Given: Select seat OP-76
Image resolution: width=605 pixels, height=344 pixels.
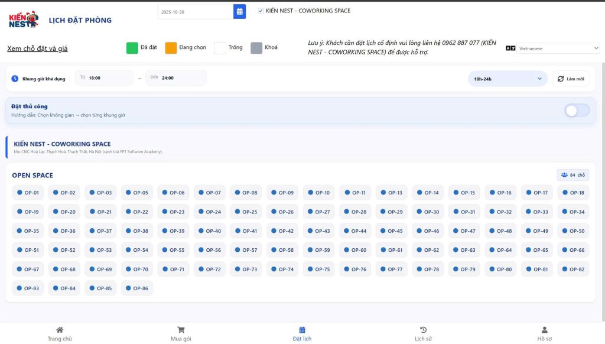Looking at the screenshot, I should coord(355,269).
